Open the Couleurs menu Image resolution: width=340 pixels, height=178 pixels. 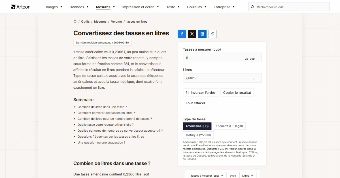pyautogui.click(x=197, y=7)
